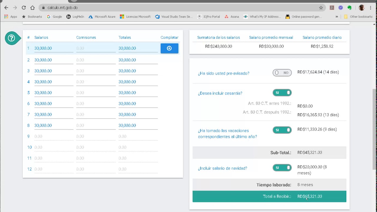Open Licencias Microsoft bookmark
Image resolution: width=377 pixels, height=212 pixels.
(x=135, y=17)
